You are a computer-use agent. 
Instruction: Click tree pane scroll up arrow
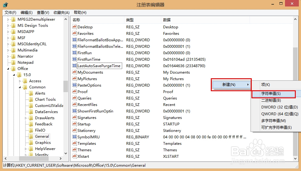click(66, 19)
